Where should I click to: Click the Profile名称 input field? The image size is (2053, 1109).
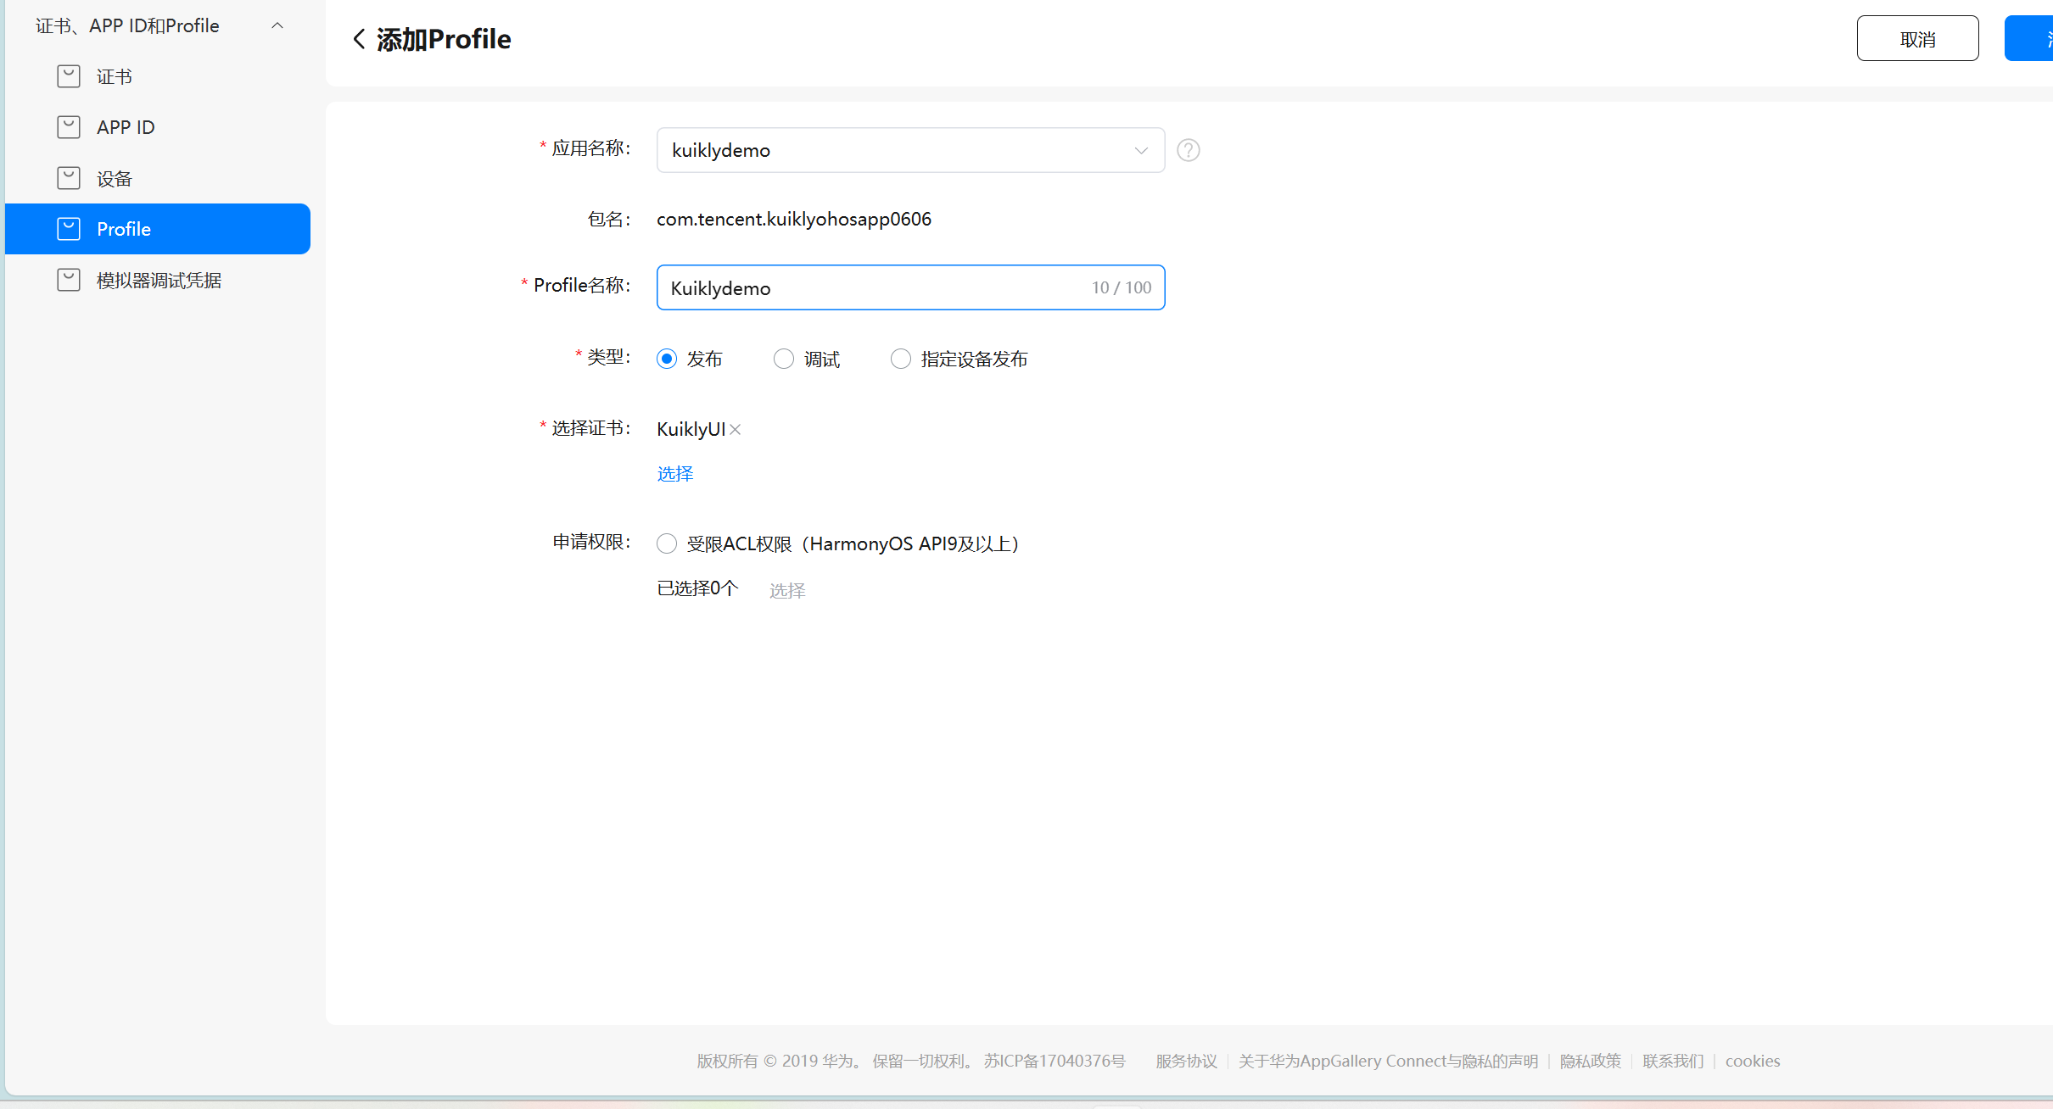point(874,288)
